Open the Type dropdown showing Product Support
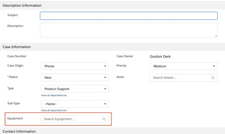Image resolution: width=225 pixels, height=134 pixels. click(x=75, y=89)
